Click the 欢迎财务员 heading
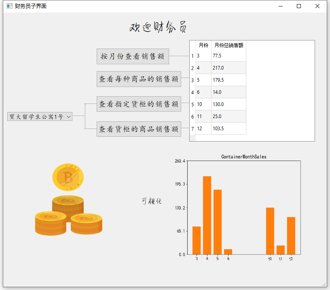The width and height of the screenshot is (330, 290). click(158, 27)
